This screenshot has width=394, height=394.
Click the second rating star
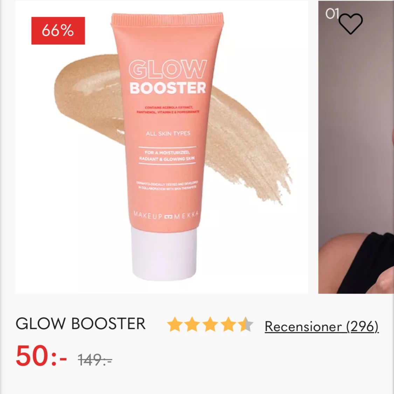point(192,324)
